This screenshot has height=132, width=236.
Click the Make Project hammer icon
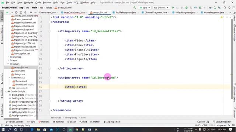[x=135, y=8]
